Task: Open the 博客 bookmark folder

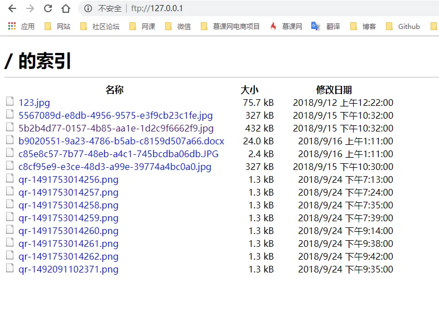Action: pyautogui.click(x=363, y=26)
